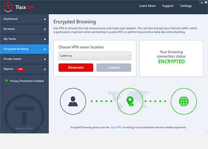
Task: Click the grayed Connect button
Action: (x=114, y=68)
